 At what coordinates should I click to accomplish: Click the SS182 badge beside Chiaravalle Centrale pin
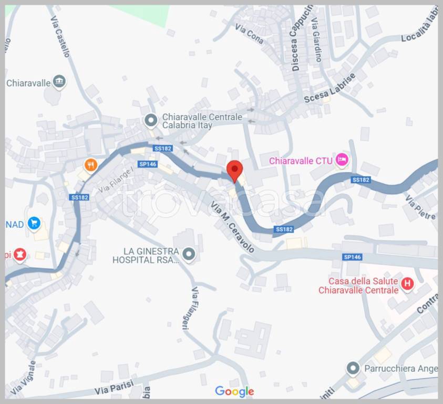(x=163, y=148)
